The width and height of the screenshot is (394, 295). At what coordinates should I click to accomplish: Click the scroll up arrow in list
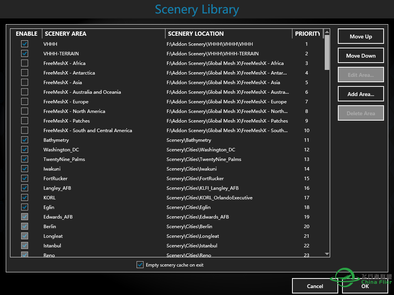pyautogui.click(x=327, y=32)
